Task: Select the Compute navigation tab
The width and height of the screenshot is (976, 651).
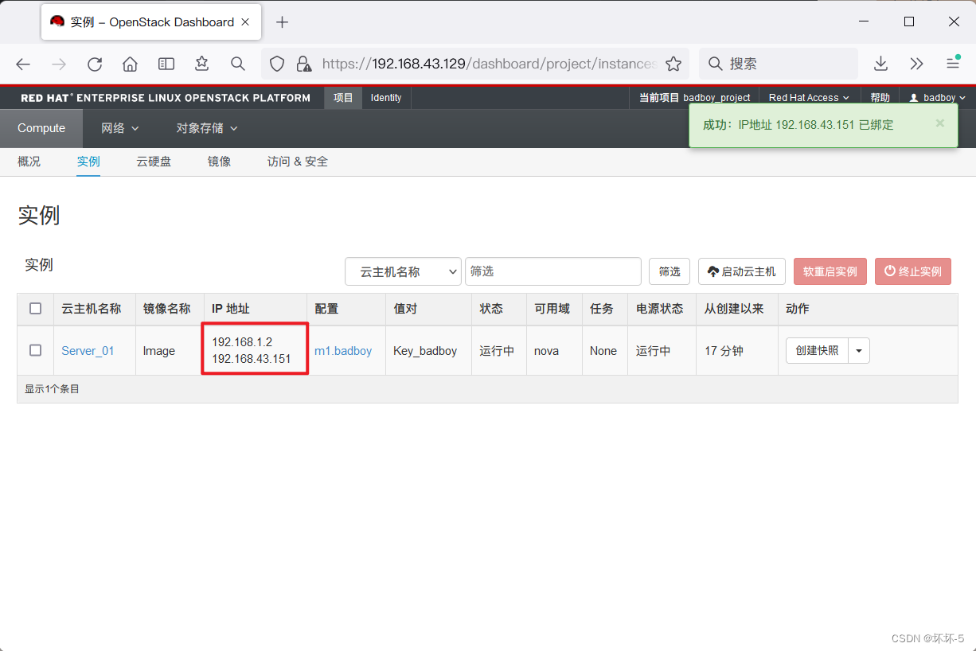Action: pos(41,128)
